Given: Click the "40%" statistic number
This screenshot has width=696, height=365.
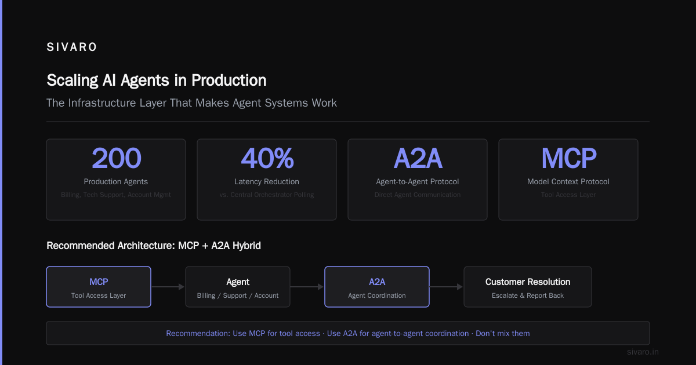Looking at the screenshot, I should tap(267, 159).
